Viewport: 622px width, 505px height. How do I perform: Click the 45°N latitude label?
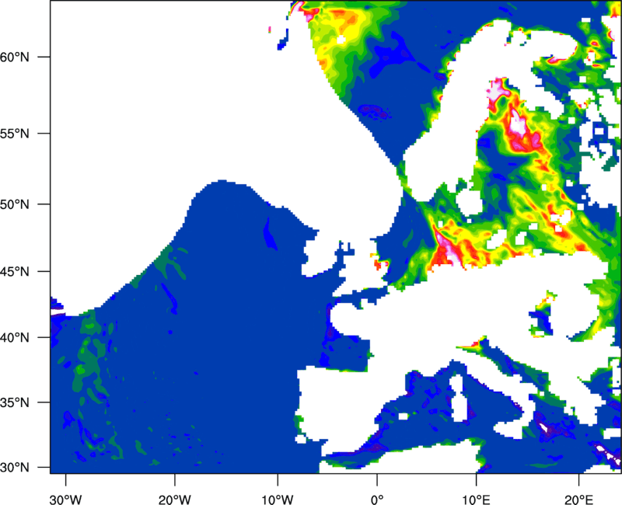(x=15, y=271)
